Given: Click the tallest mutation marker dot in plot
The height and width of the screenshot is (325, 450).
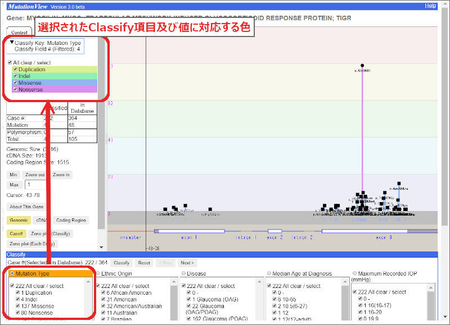Looking at the screenshot, I should point(362,65).
